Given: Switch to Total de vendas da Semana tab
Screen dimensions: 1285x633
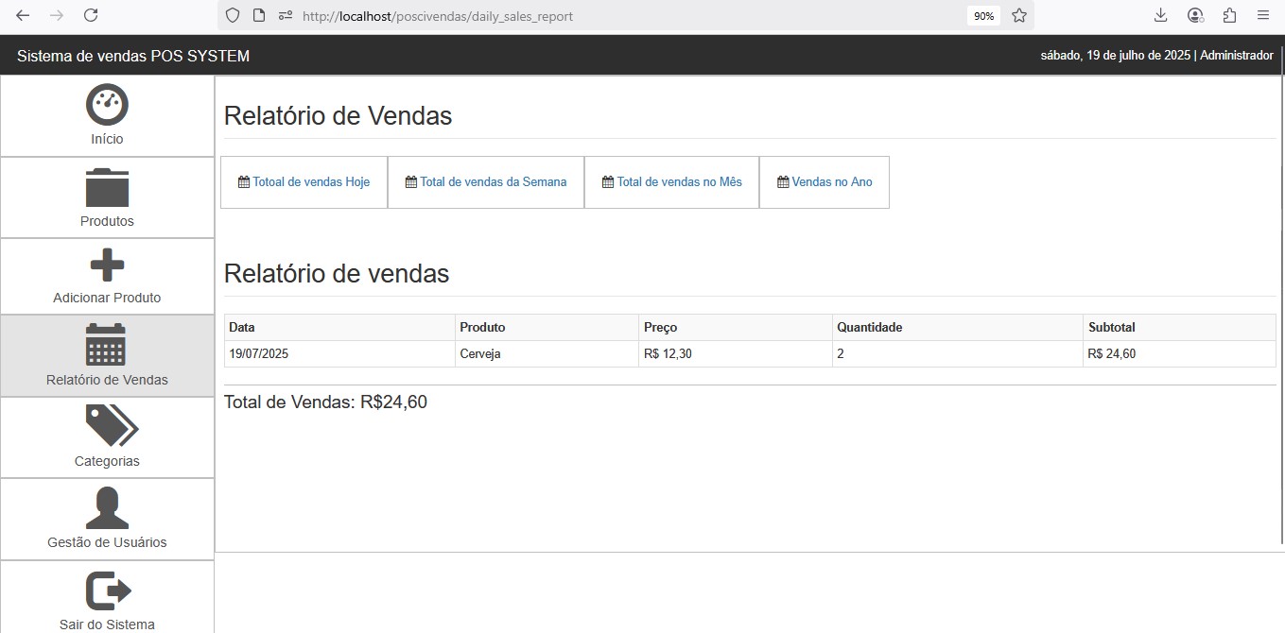Looking at the screenshot, I should point(485,181).
